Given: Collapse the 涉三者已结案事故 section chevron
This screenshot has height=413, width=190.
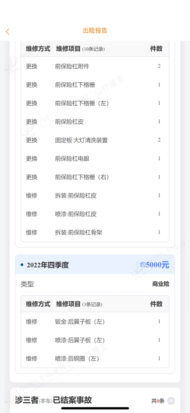Looking at the screenshot, I should point(171,401).
